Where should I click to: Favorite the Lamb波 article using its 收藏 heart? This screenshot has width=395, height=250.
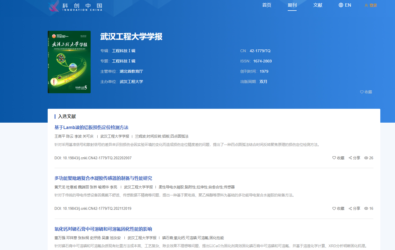pyautogui.click(x=338, y=158)
